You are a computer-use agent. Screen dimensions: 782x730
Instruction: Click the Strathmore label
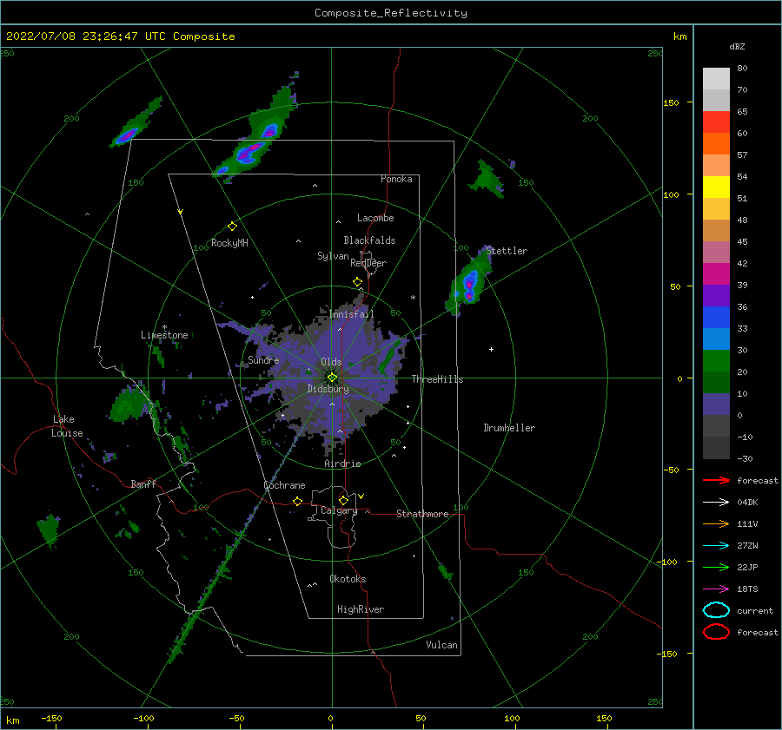(x=422, y=514)
